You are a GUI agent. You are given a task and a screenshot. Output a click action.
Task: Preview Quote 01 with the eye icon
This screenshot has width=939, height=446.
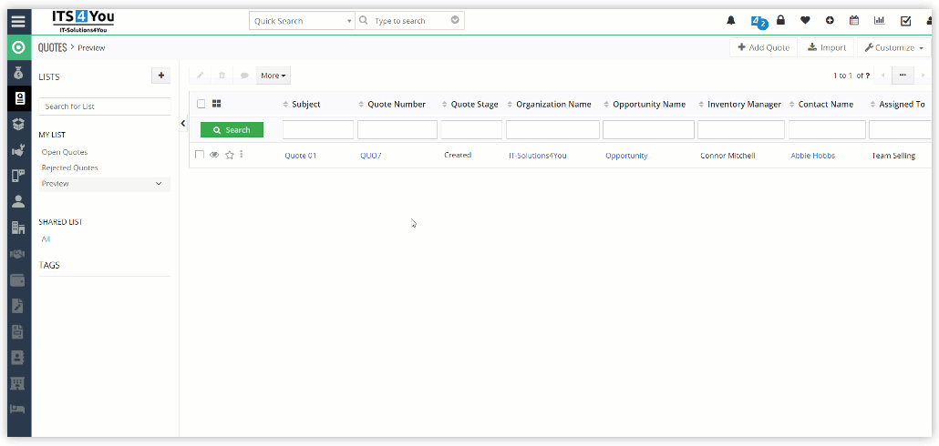(x=214, y=156)
